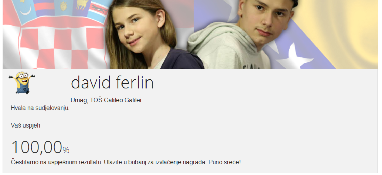This screenshot has width=382, height=175.
Task: Click the boy's black cap
Action: [x=294, y=3]
